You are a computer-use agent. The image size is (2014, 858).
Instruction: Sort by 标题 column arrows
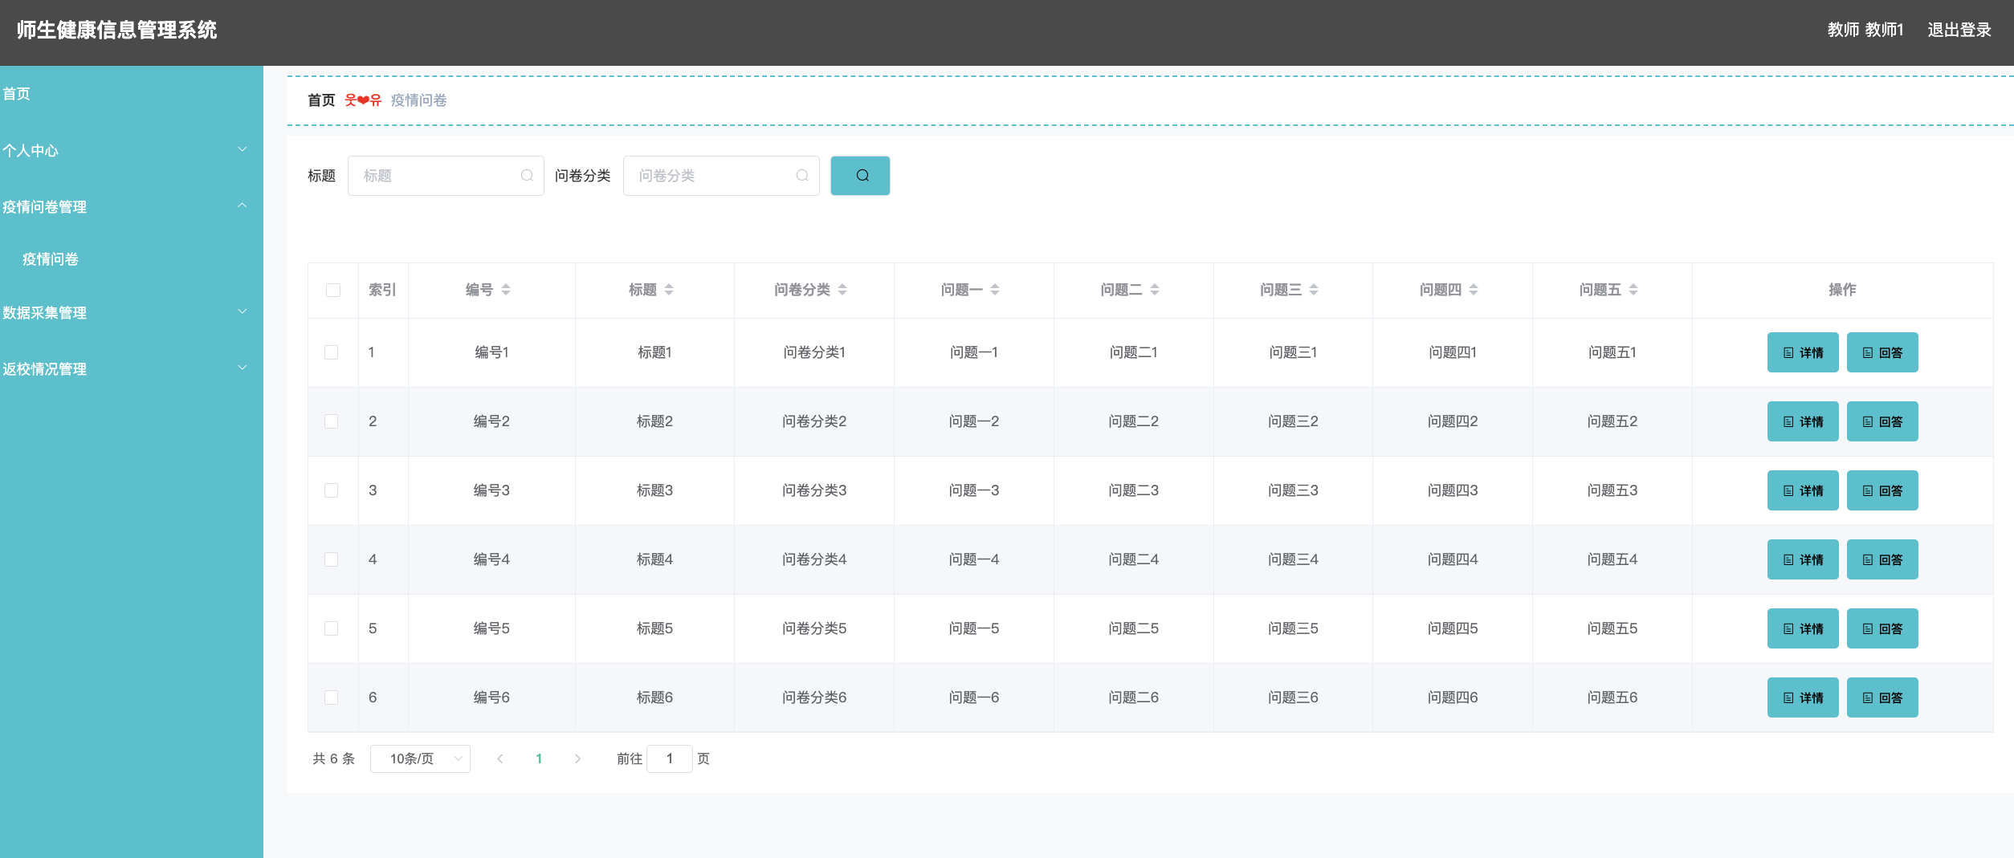(x=669, y=290)
